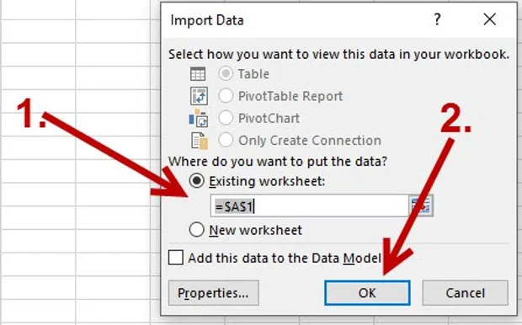Choose the New worksheet radio button
This screenshot has height=325, width=522.
tap(196, 230)
